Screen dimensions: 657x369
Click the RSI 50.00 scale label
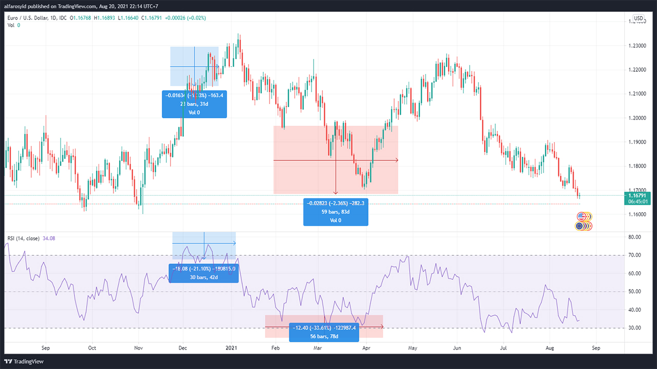[634, 292]
